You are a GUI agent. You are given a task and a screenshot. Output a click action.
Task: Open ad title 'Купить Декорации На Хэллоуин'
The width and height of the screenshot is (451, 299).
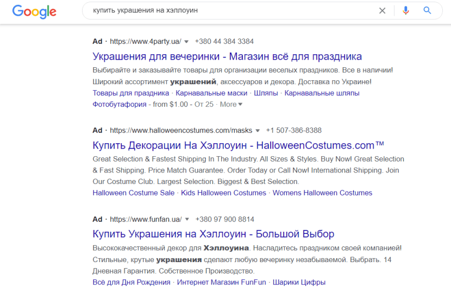[238, 145]
